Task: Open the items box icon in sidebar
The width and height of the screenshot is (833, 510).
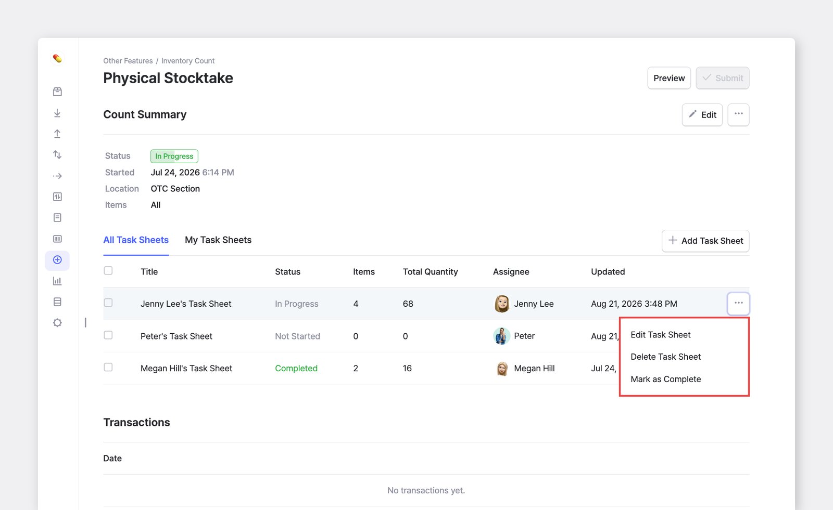Action: click(57, 91)
